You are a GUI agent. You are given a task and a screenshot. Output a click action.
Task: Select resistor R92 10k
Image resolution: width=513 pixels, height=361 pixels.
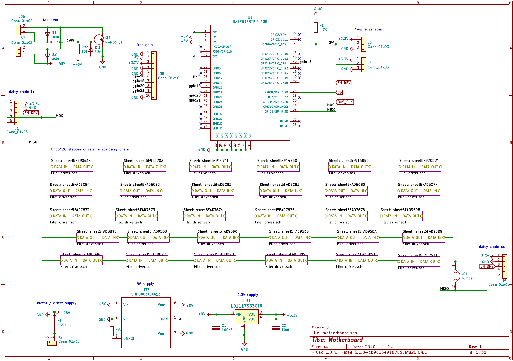coord(78,49)
